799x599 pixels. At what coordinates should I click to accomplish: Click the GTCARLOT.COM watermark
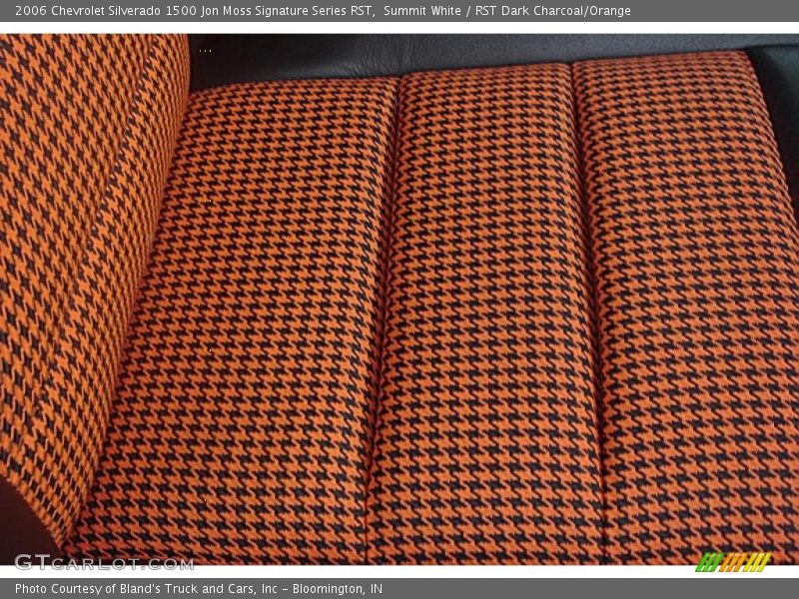[103, 562]
